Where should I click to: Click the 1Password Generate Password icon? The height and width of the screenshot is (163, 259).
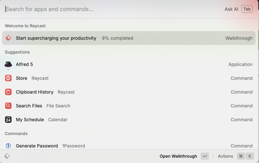pyautogui.click(x=8, y=146)
